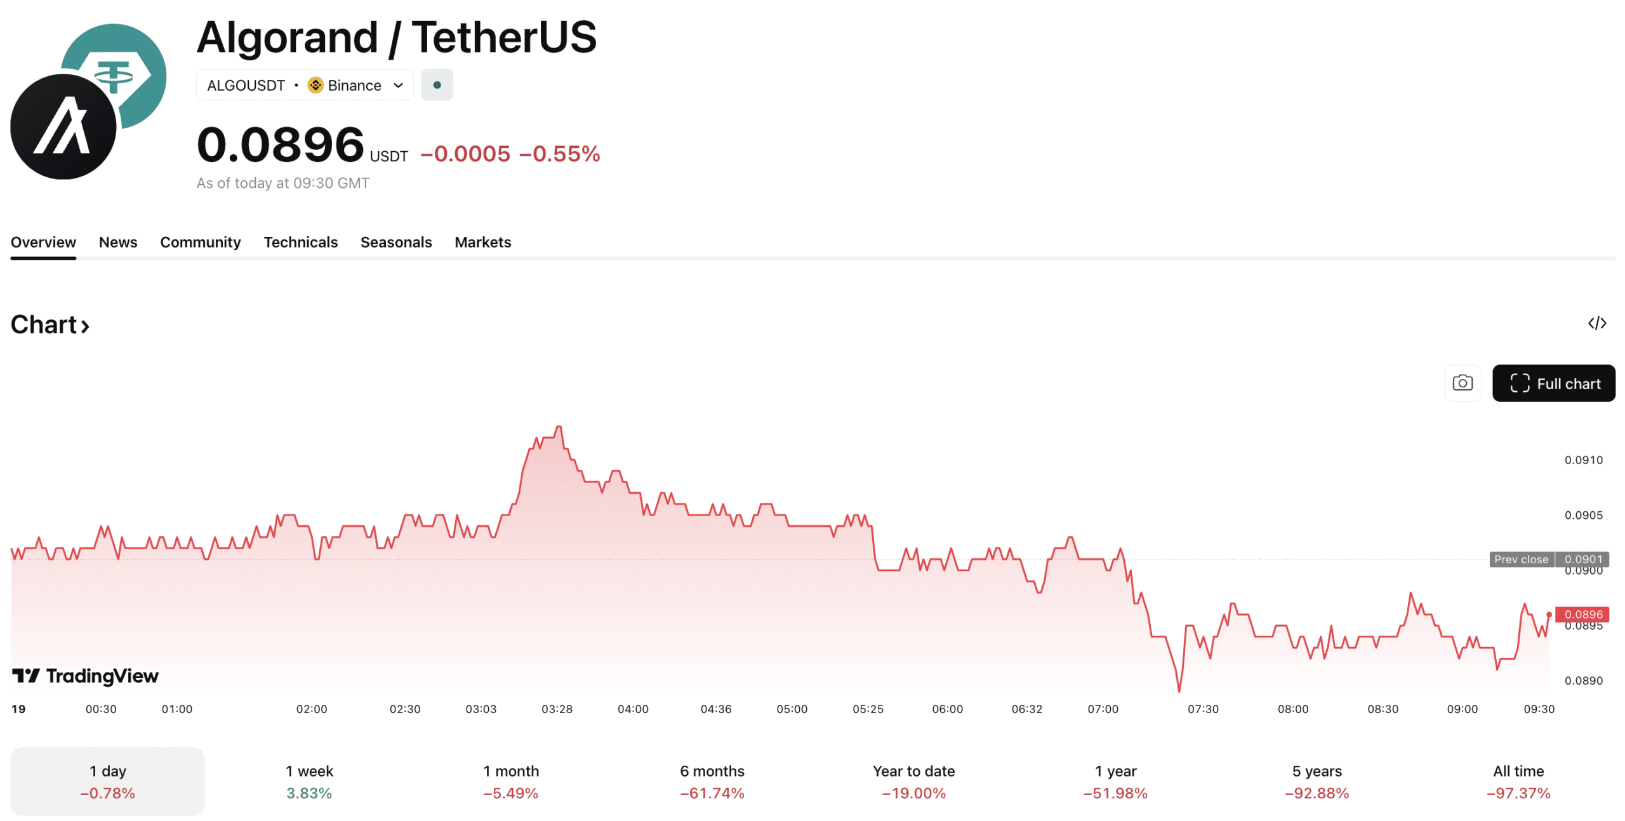The width and height of the screenshot is (1625, 821).
Task: Click the camera snapshot icon
Action: (x=1462, y=383)
